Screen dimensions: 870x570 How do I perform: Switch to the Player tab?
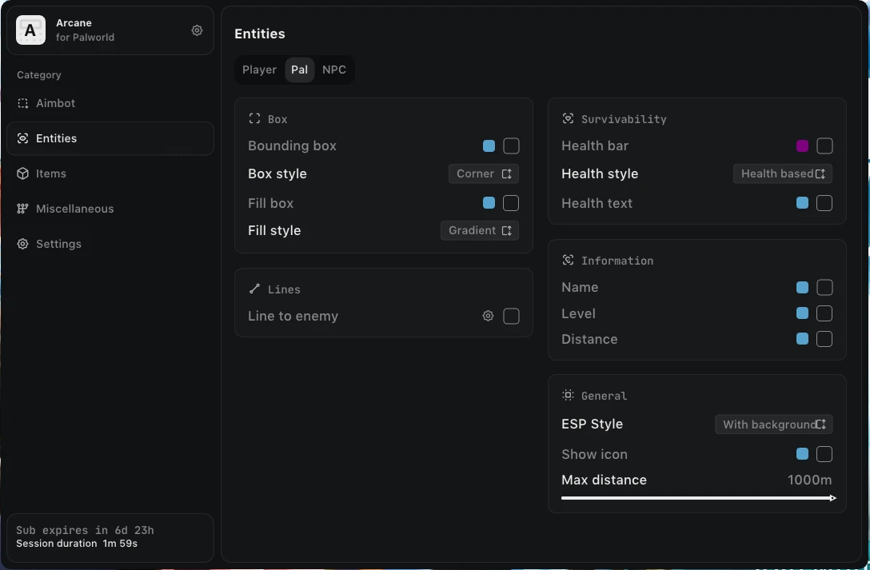(259, 70)
